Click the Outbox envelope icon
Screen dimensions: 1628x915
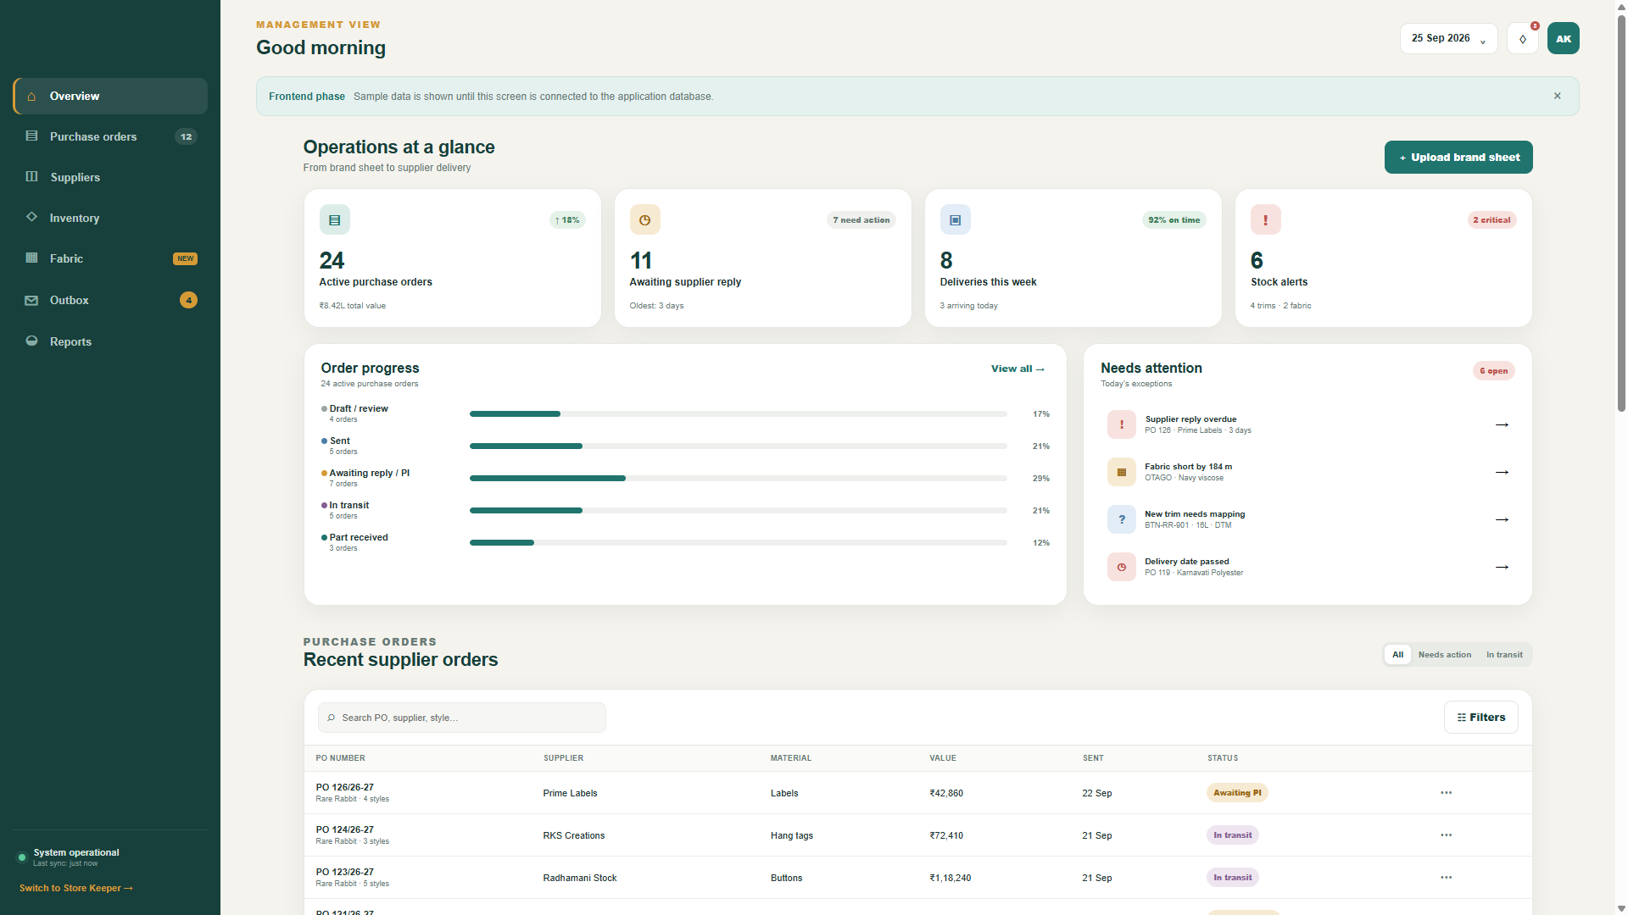point(31,300)
